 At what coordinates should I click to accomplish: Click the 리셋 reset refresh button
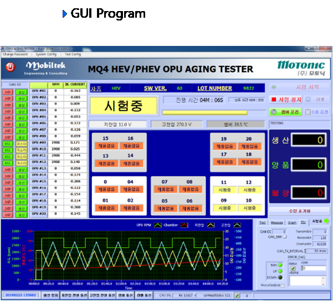(316, 100)
